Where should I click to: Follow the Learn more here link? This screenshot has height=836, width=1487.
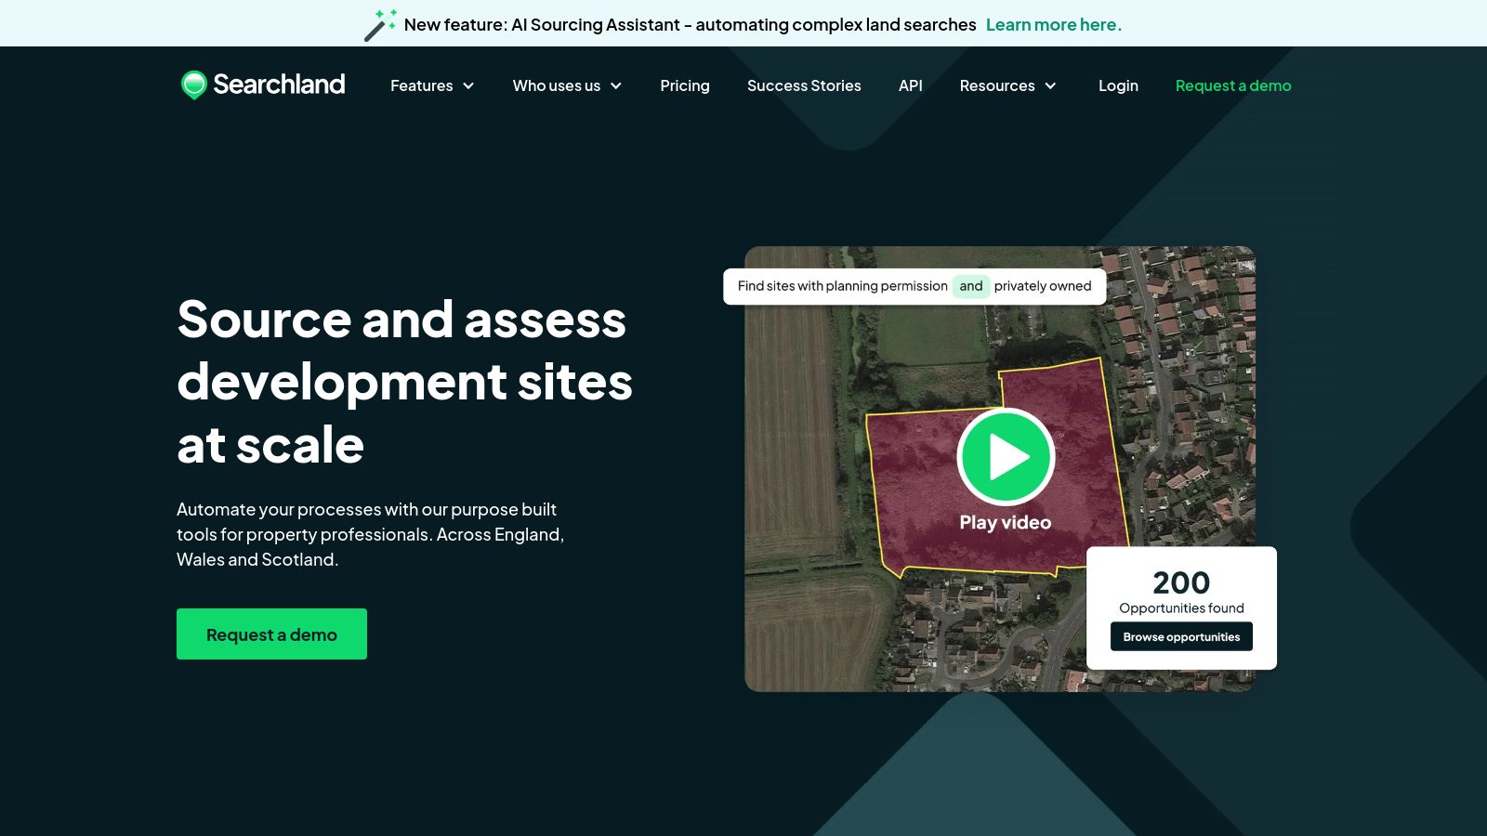(x=1053, y=25)
